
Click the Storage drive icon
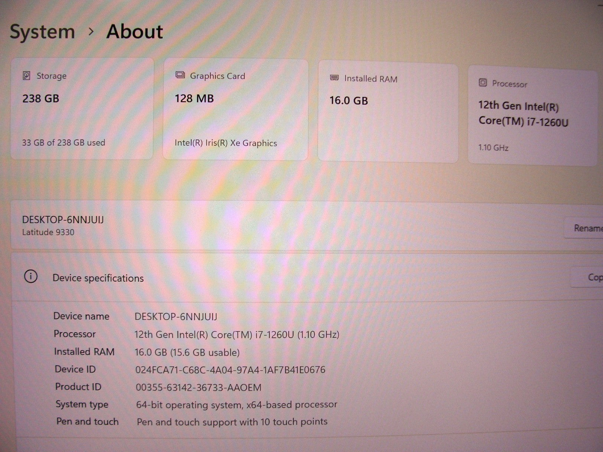click(x=26, y=76)
